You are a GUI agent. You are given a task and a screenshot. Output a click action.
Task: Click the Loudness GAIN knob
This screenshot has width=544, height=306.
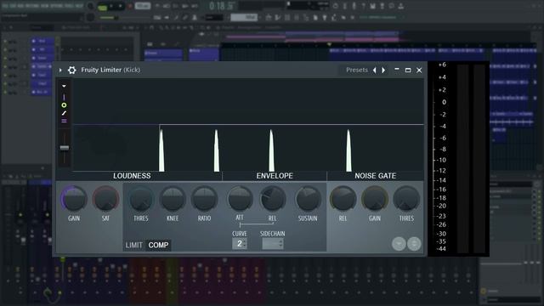(74, 199)
